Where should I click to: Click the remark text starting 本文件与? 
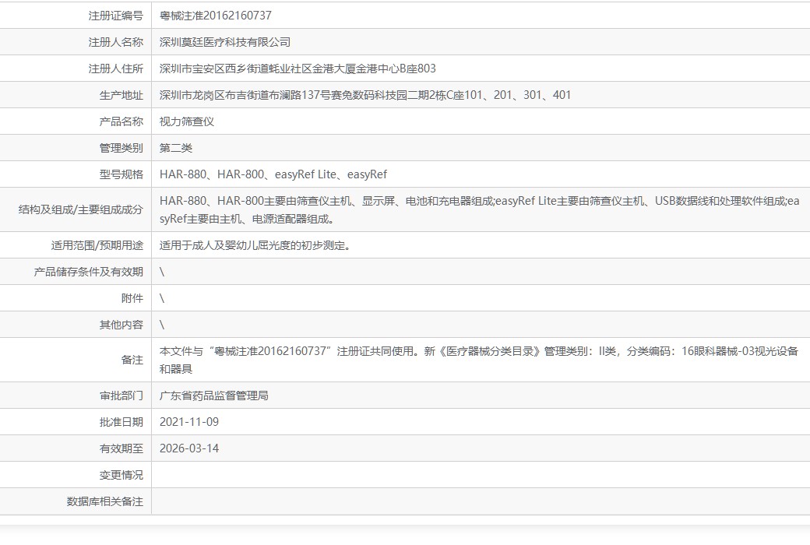click(479, 360)
